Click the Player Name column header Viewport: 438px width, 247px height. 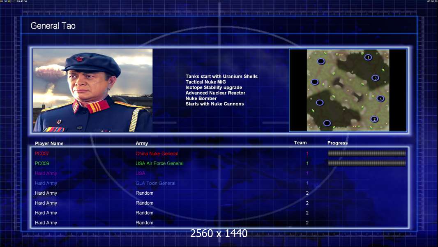point(49,144)
